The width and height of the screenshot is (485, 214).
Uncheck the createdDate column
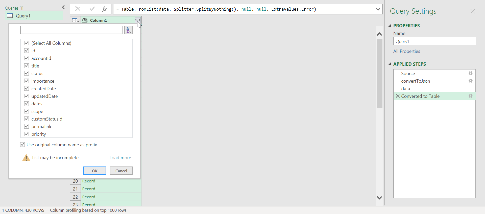(27, 88)
